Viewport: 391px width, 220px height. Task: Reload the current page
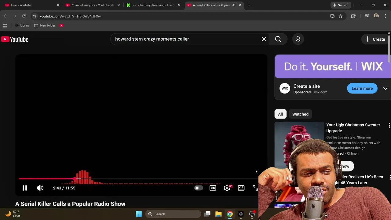click(x=24, y=16)
